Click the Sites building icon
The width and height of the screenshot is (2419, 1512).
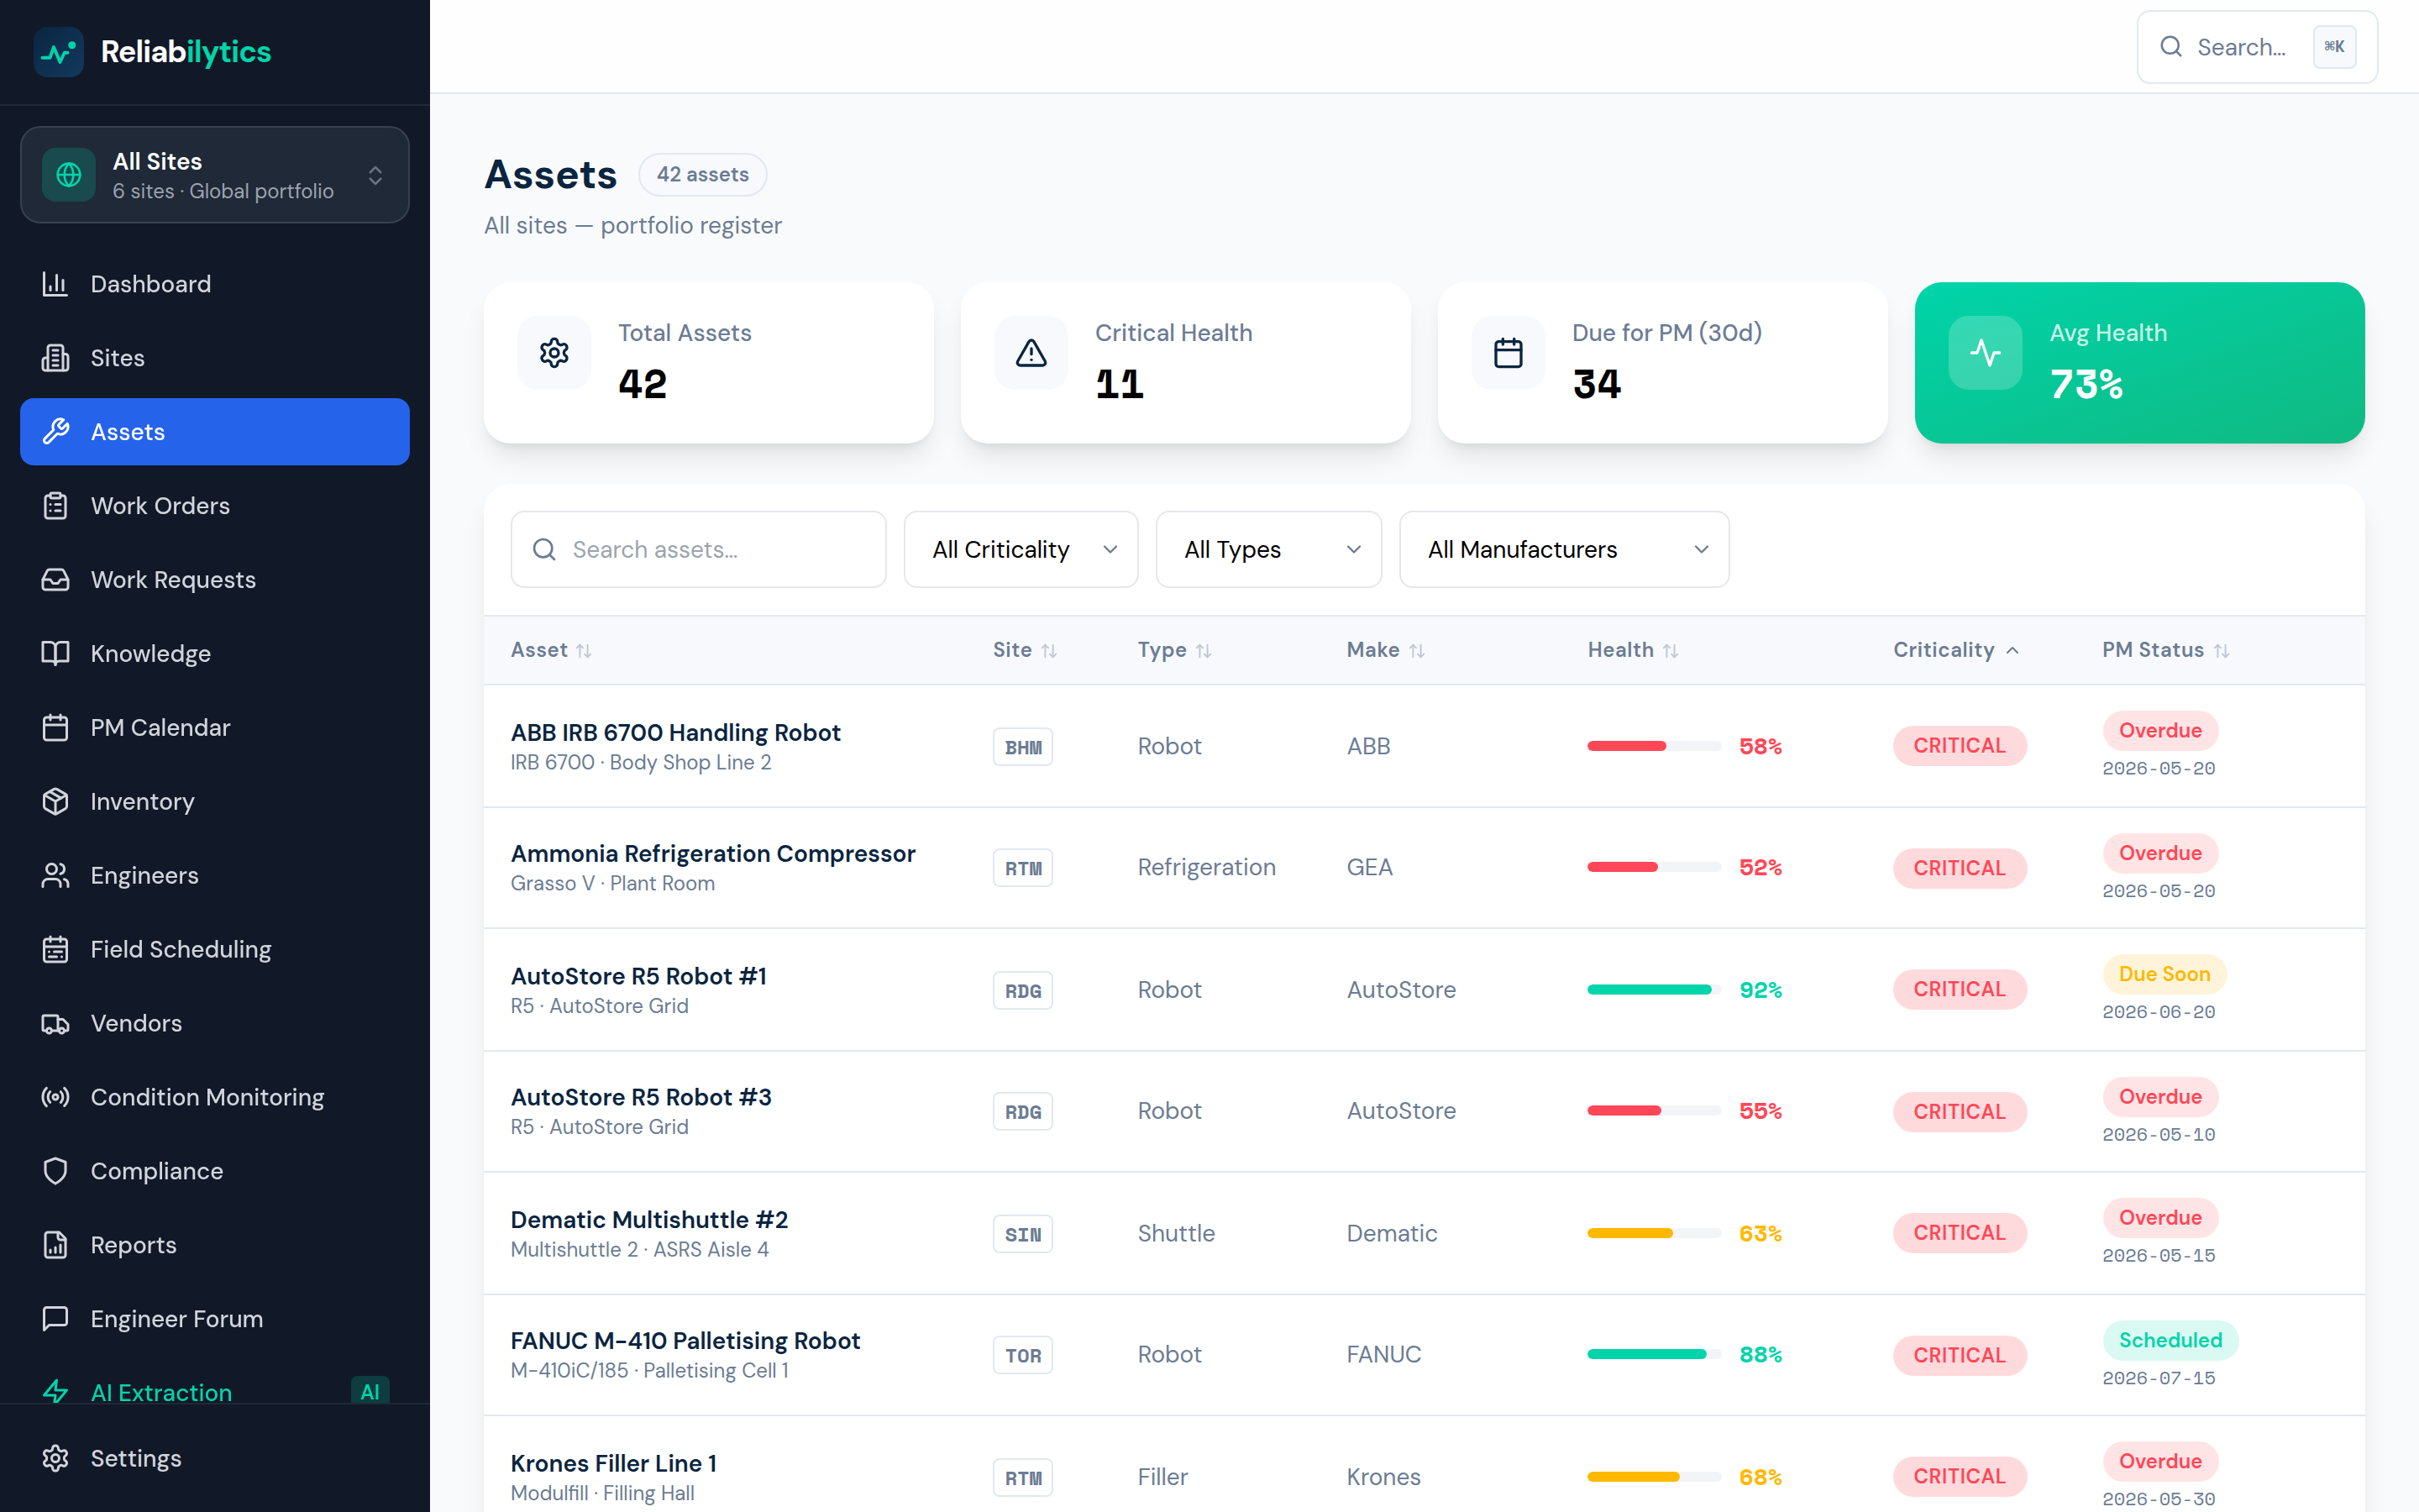coord(55,358)
